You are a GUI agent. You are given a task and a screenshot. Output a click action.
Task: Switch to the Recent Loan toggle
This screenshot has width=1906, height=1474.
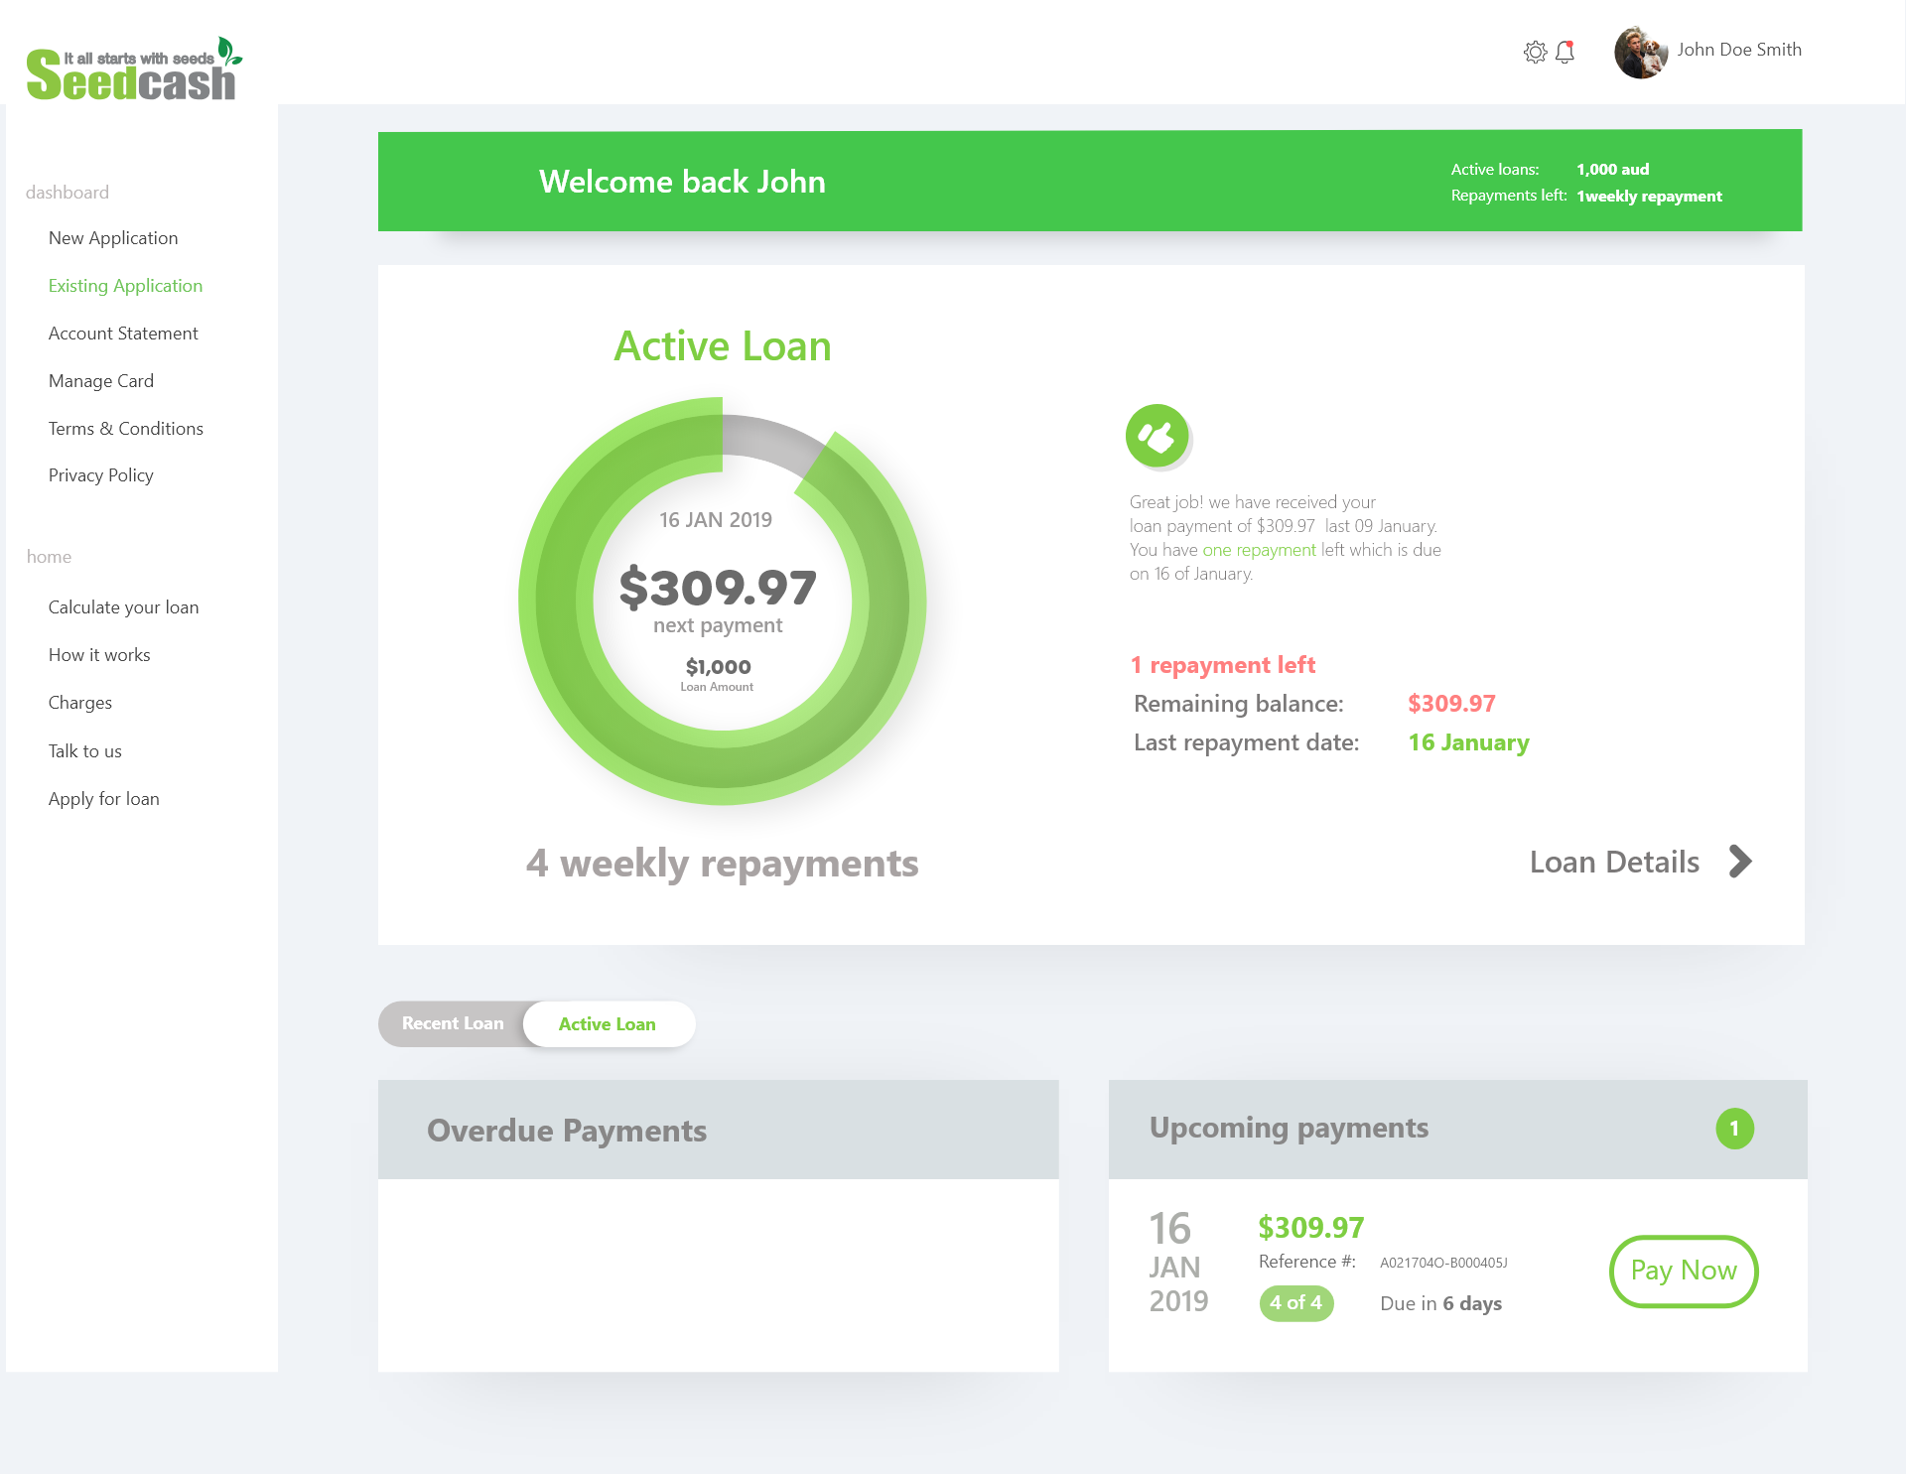click(x=453, y=1023)
